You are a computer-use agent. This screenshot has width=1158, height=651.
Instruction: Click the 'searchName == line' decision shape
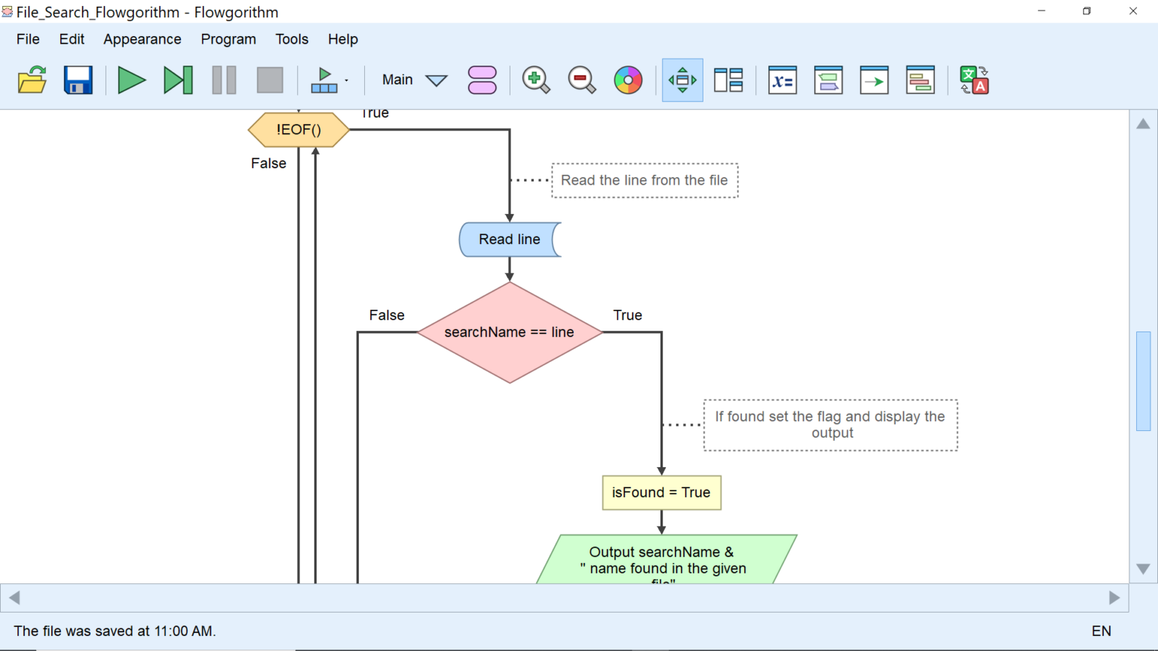click(510, 332)
